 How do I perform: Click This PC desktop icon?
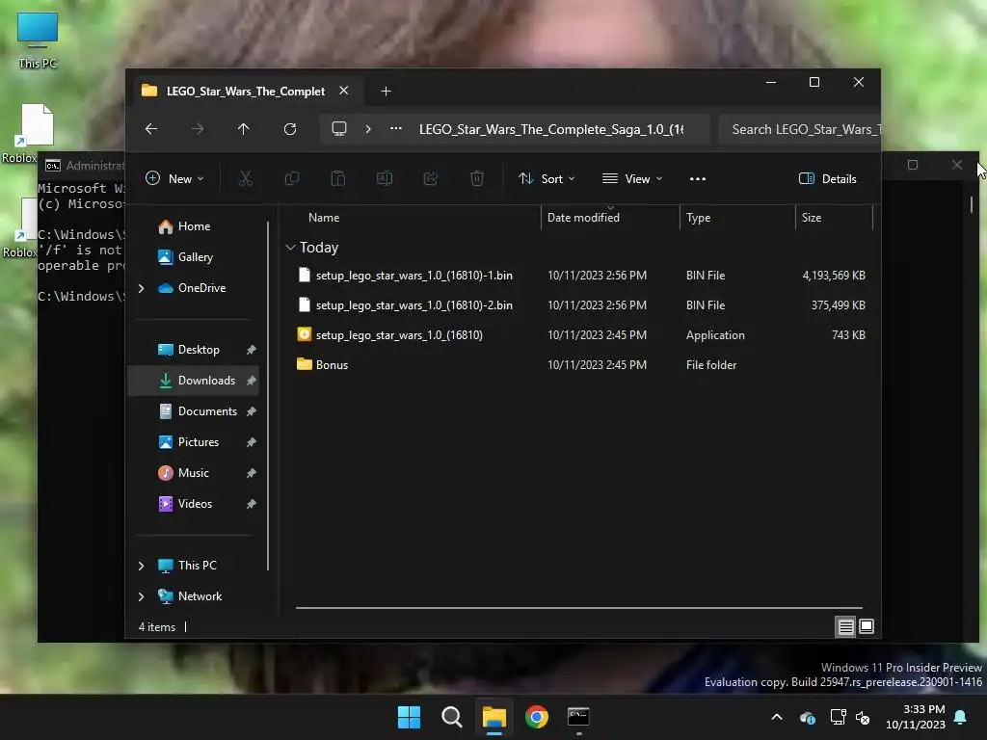point(38,40)
